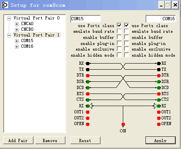
Task: Click the right OPEN red pin
Action: click(x=159, y=124)
